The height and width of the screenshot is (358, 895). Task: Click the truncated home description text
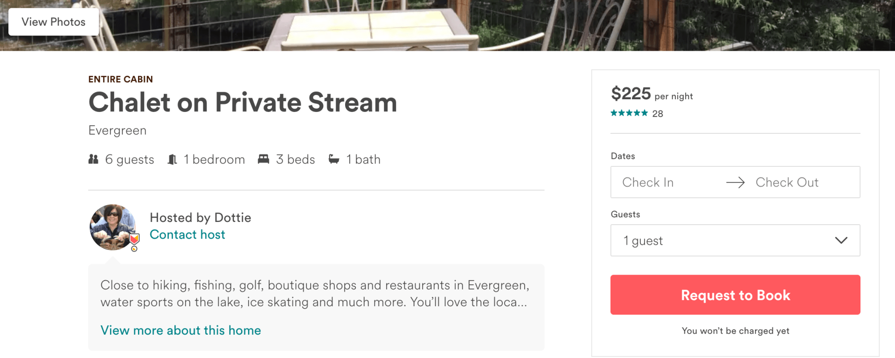coord(315,294)
